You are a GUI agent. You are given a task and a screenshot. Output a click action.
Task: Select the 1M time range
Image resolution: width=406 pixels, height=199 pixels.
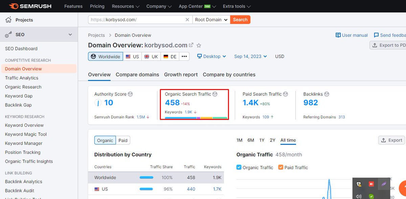coord(239,140)
